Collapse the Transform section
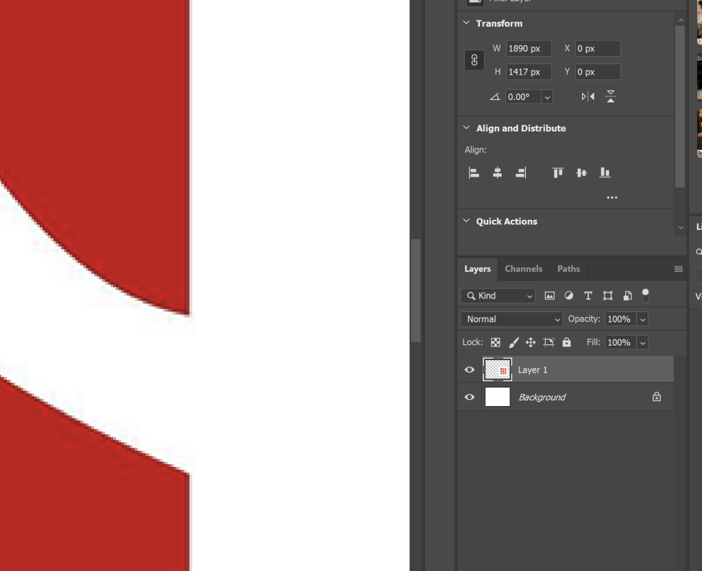 pyautogui.click(x=466, y=23)
